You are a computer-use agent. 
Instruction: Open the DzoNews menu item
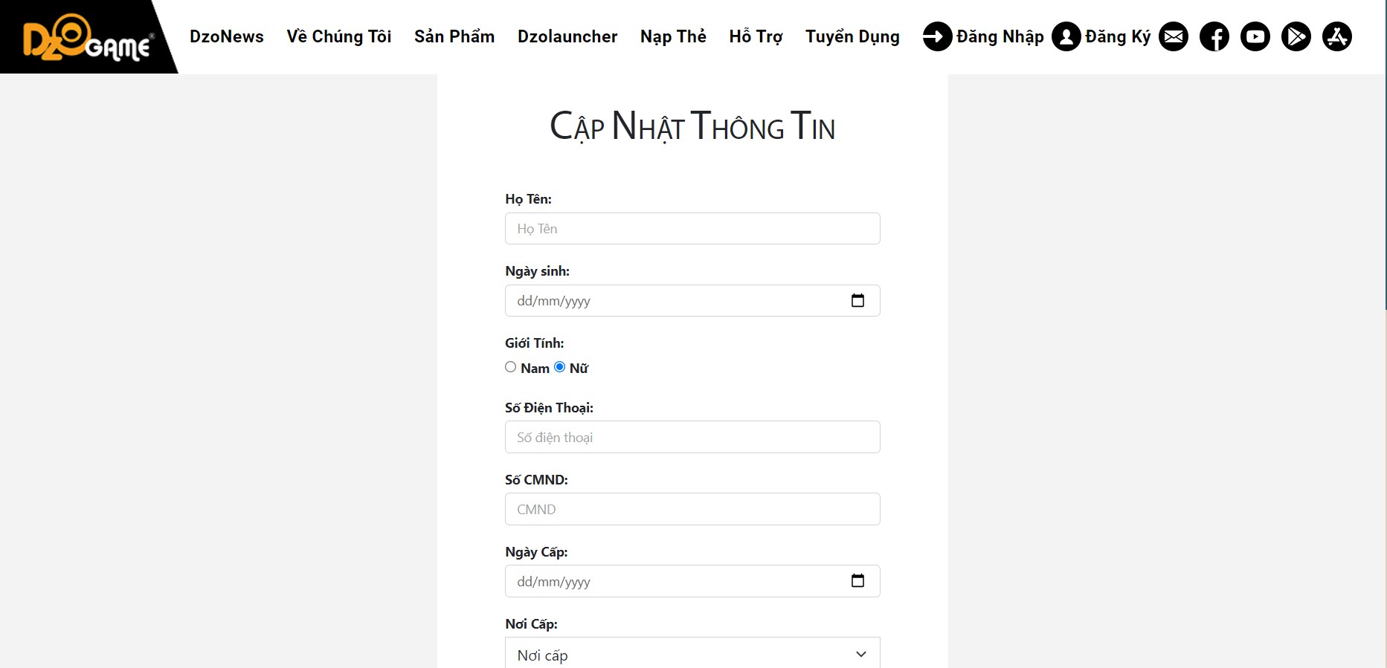click(227, 36)
